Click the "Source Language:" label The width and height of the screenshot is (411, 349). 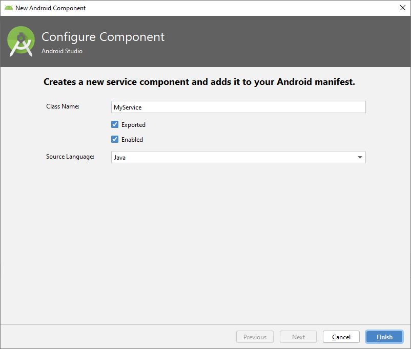click(70, 157)
